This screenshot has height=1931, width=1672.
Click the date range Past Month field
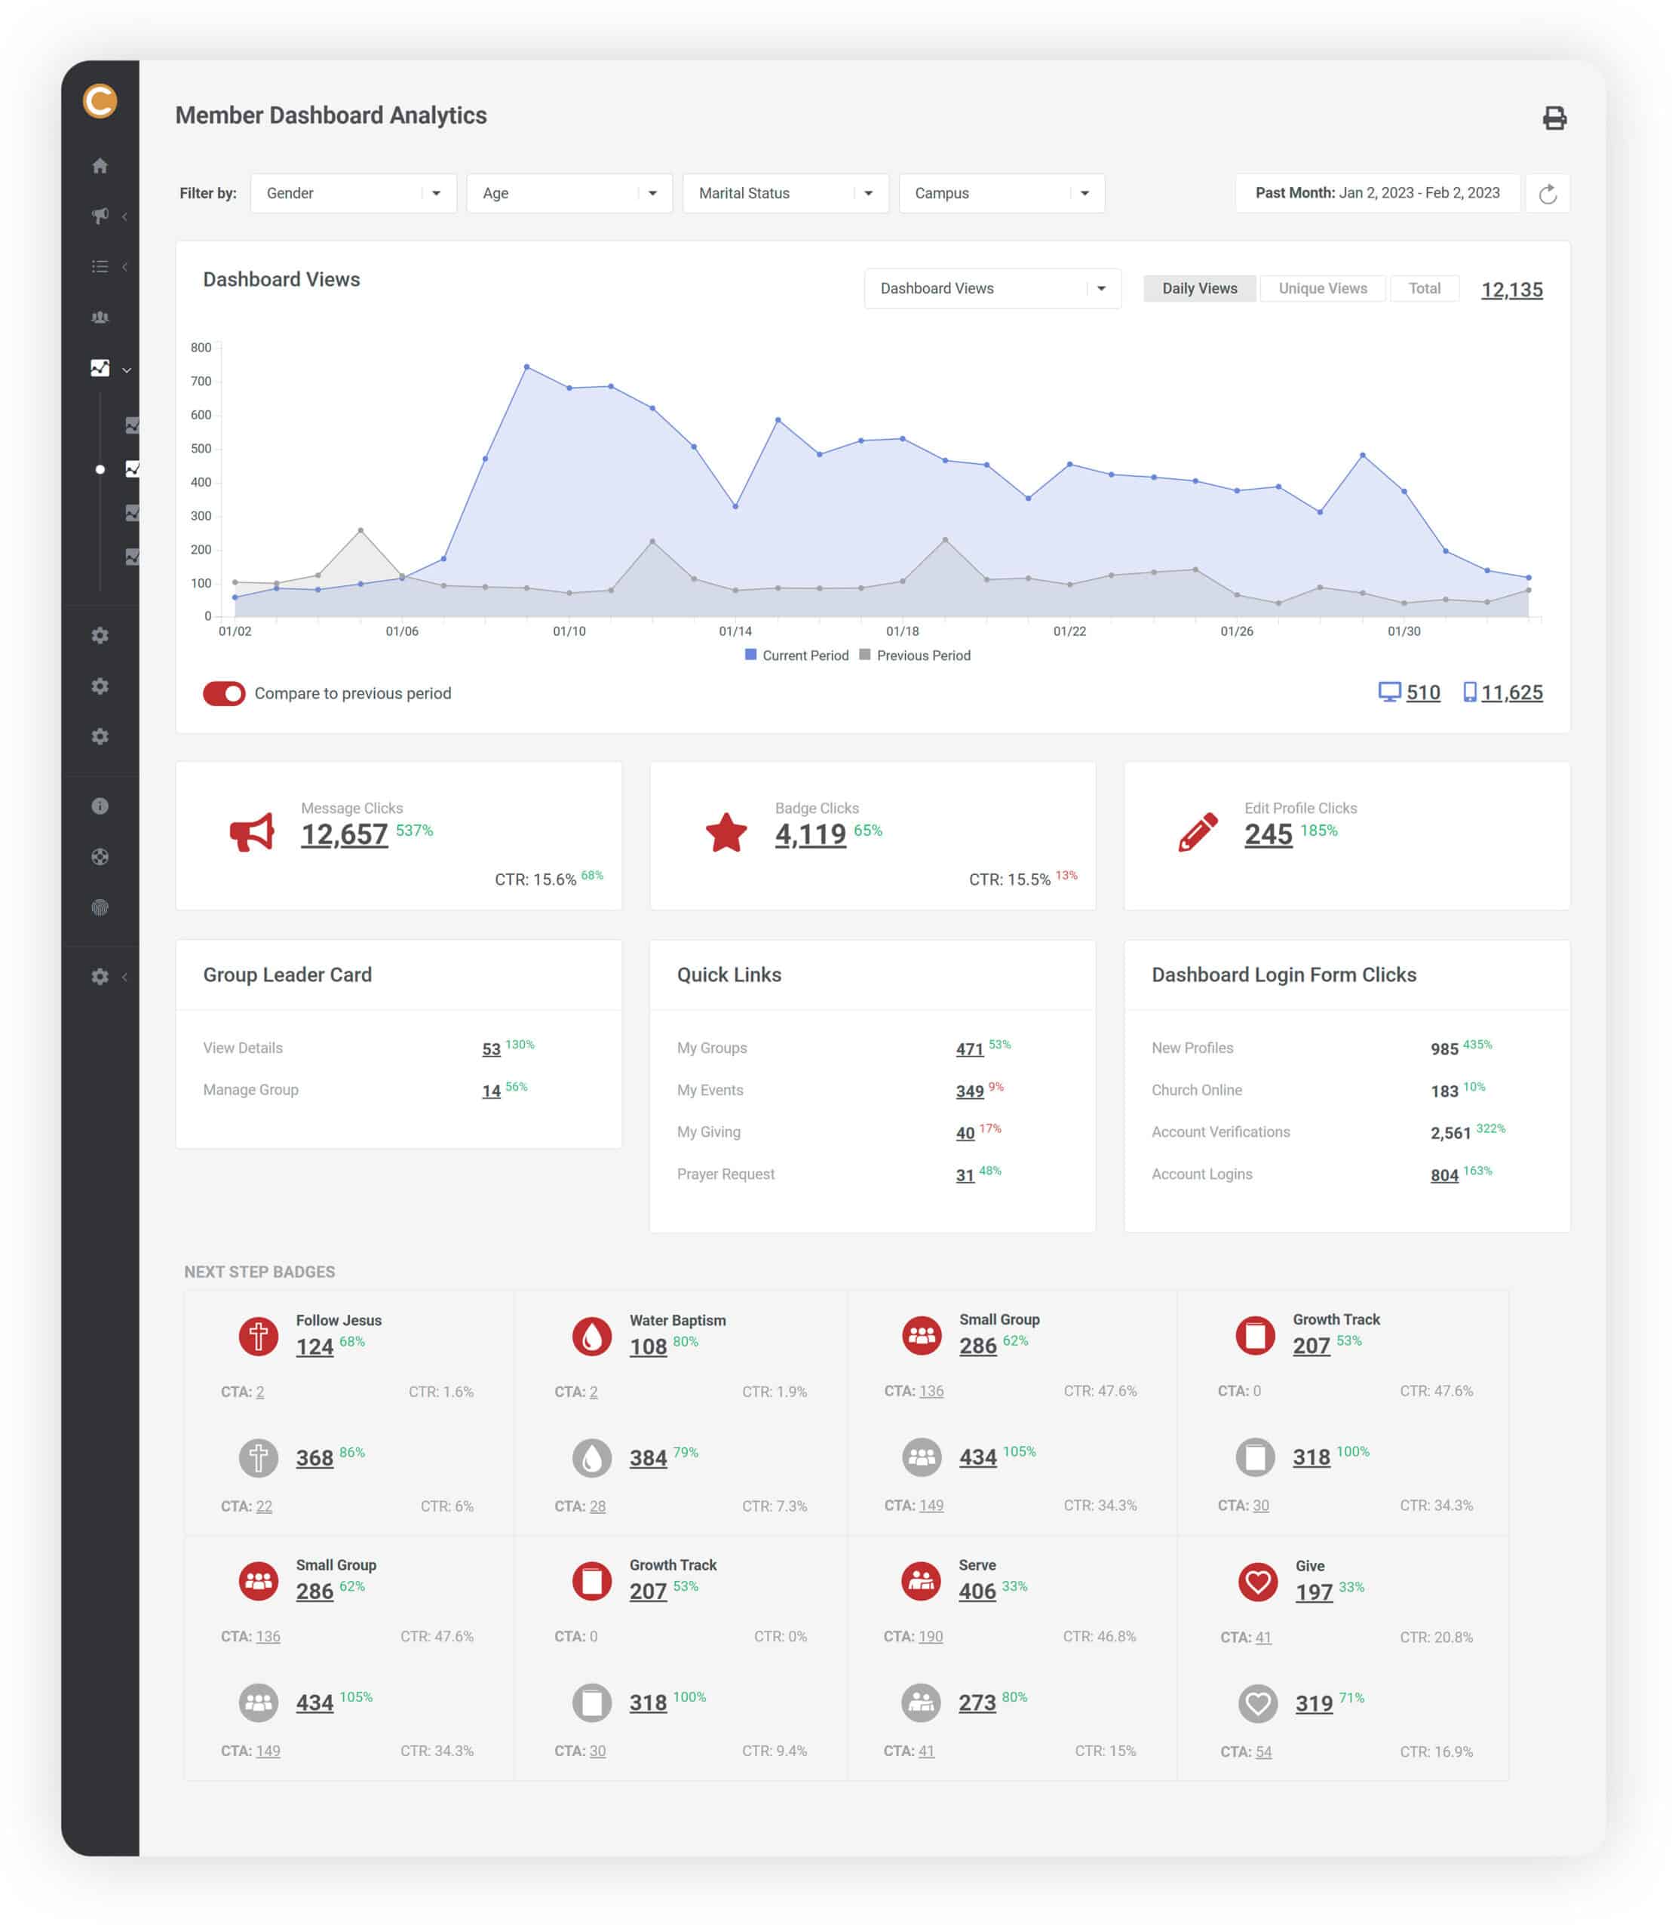pos(1377,193)
